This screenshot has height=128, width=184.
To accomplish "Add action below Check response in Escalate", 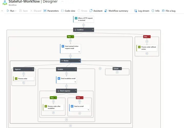I will (x=66, y=120).
